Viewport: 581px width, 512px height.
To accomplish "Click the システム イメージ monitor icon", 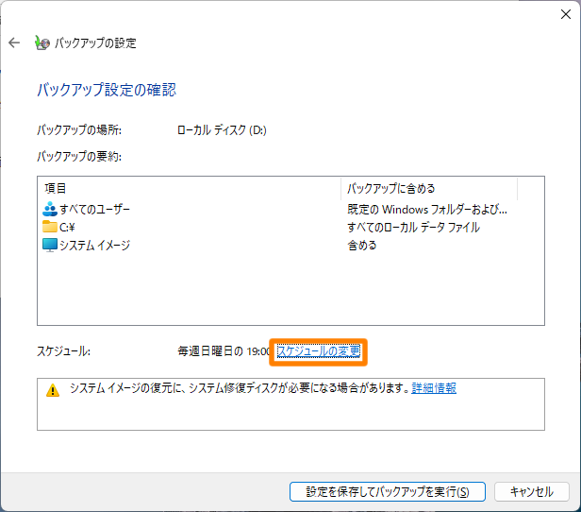I will click(50, 245).
